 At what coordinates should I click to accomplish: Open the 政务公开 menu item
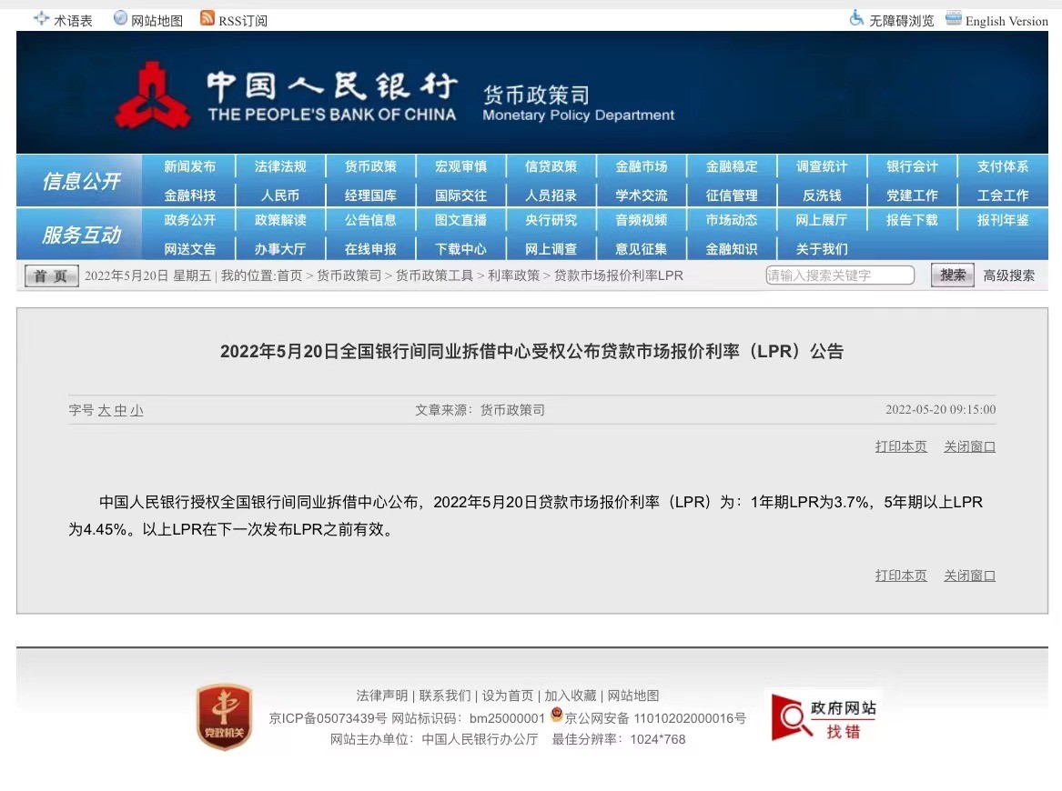point(189,220)
